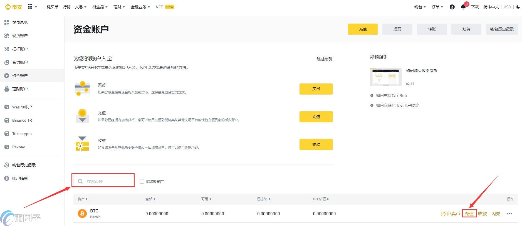Viewport: 522px width, 226px height.
Task: Click the search magnifier icon
Action: (x=80, y=181)
